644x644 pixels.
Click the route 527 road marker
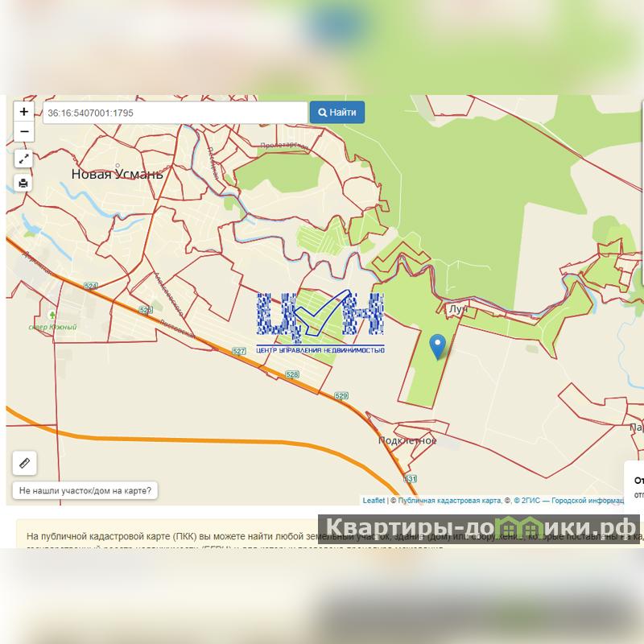click(x=238, y=351)
